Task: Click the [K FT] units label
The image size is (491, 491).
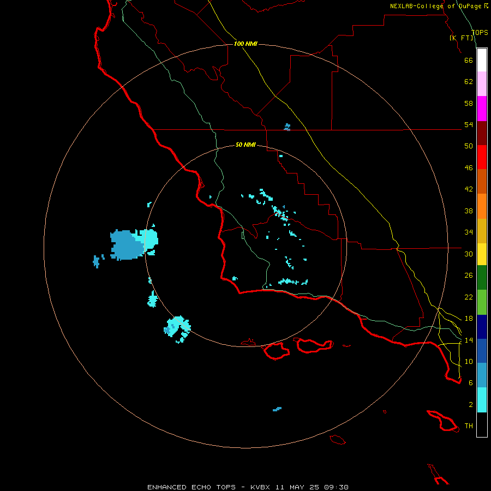Action: [x=461, y=38]
